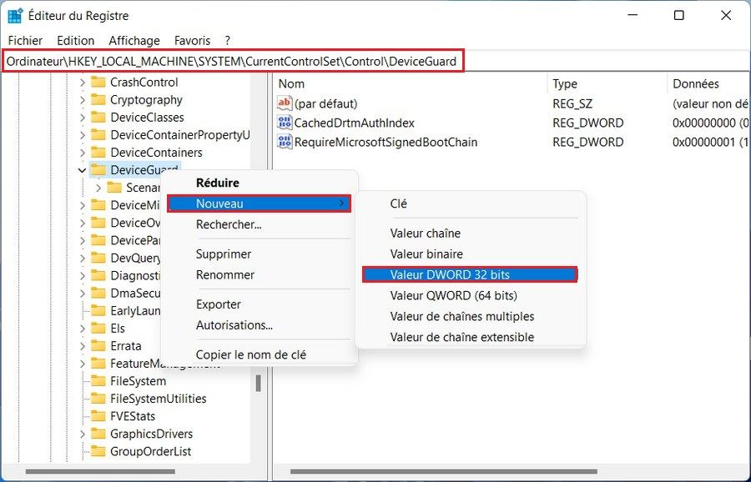Image resolution: width=751 pixels, height=482 pixels.
Task: Select the CachedDrtmAuthIndex value name
Action: click(x=354, y=123)
